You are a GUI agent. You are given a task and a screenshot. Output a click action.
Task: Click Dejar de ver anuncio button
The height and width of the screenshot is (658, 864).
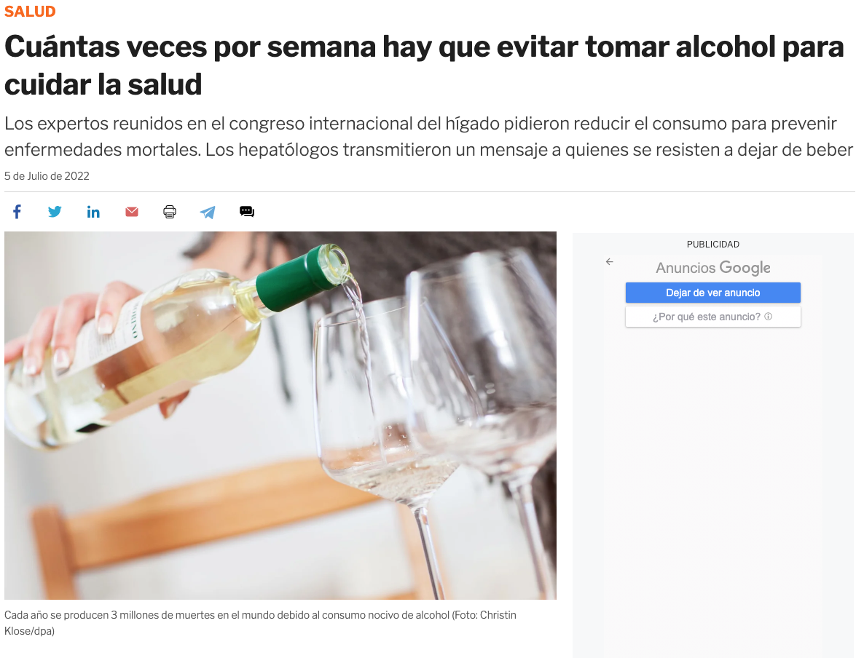712,293
